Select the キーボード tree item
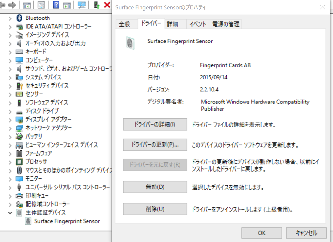333x242 pixels. pos(36,52)
